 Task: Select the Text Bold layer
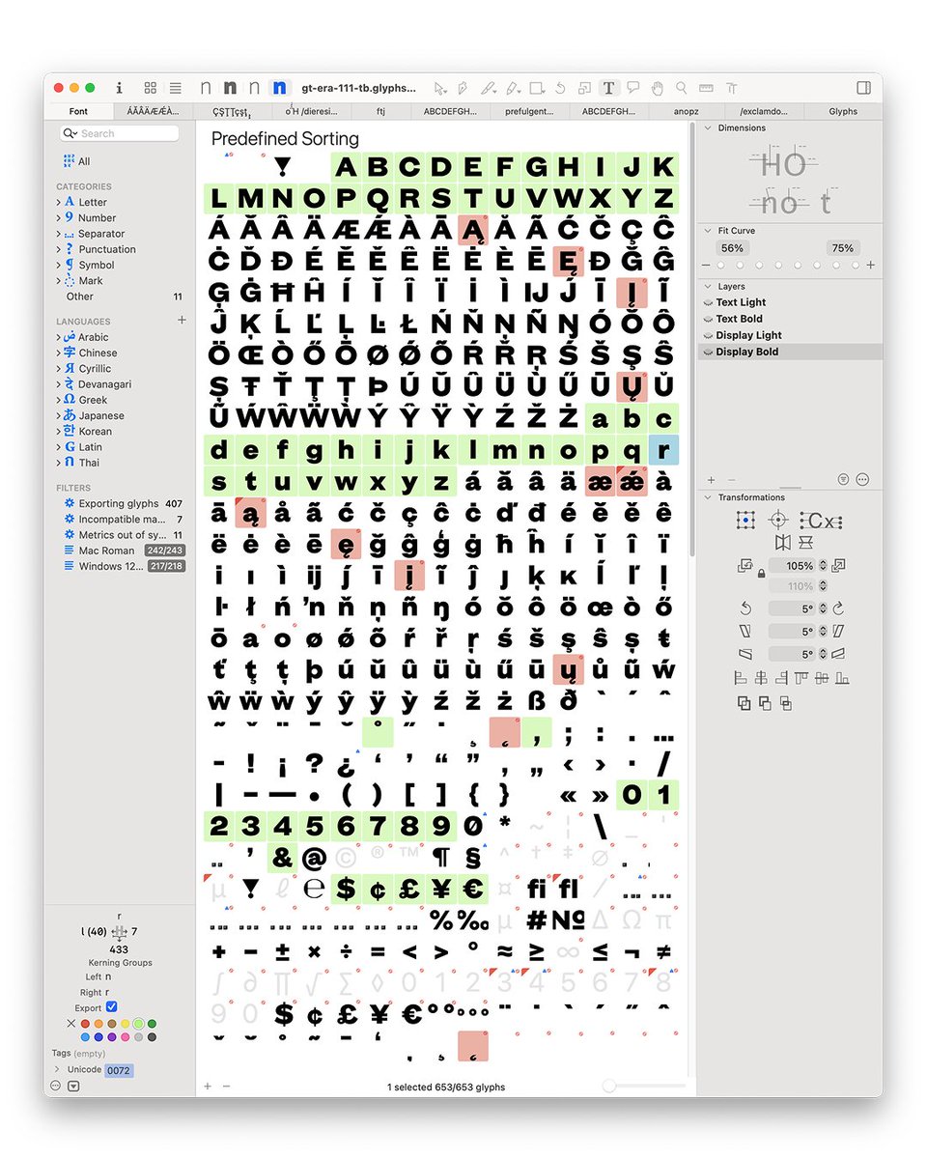click(x=790, y=319)
